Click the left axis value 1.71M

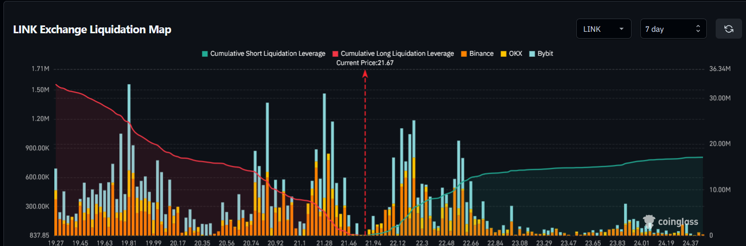tap(40, 69)
